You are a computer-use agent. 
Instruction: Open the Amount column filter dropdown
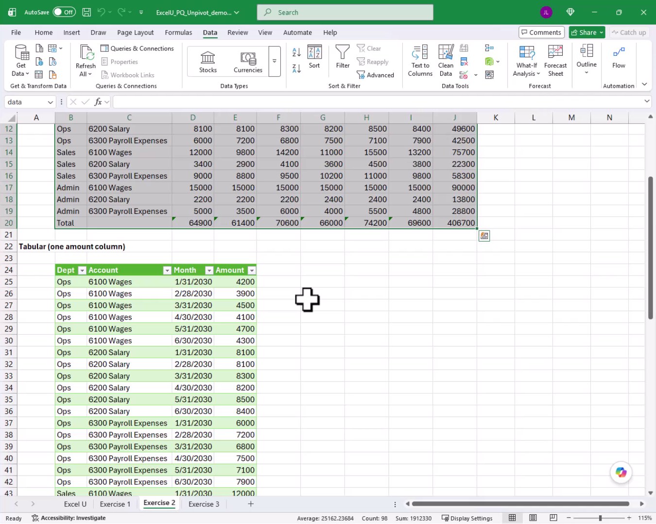[252, 270]
